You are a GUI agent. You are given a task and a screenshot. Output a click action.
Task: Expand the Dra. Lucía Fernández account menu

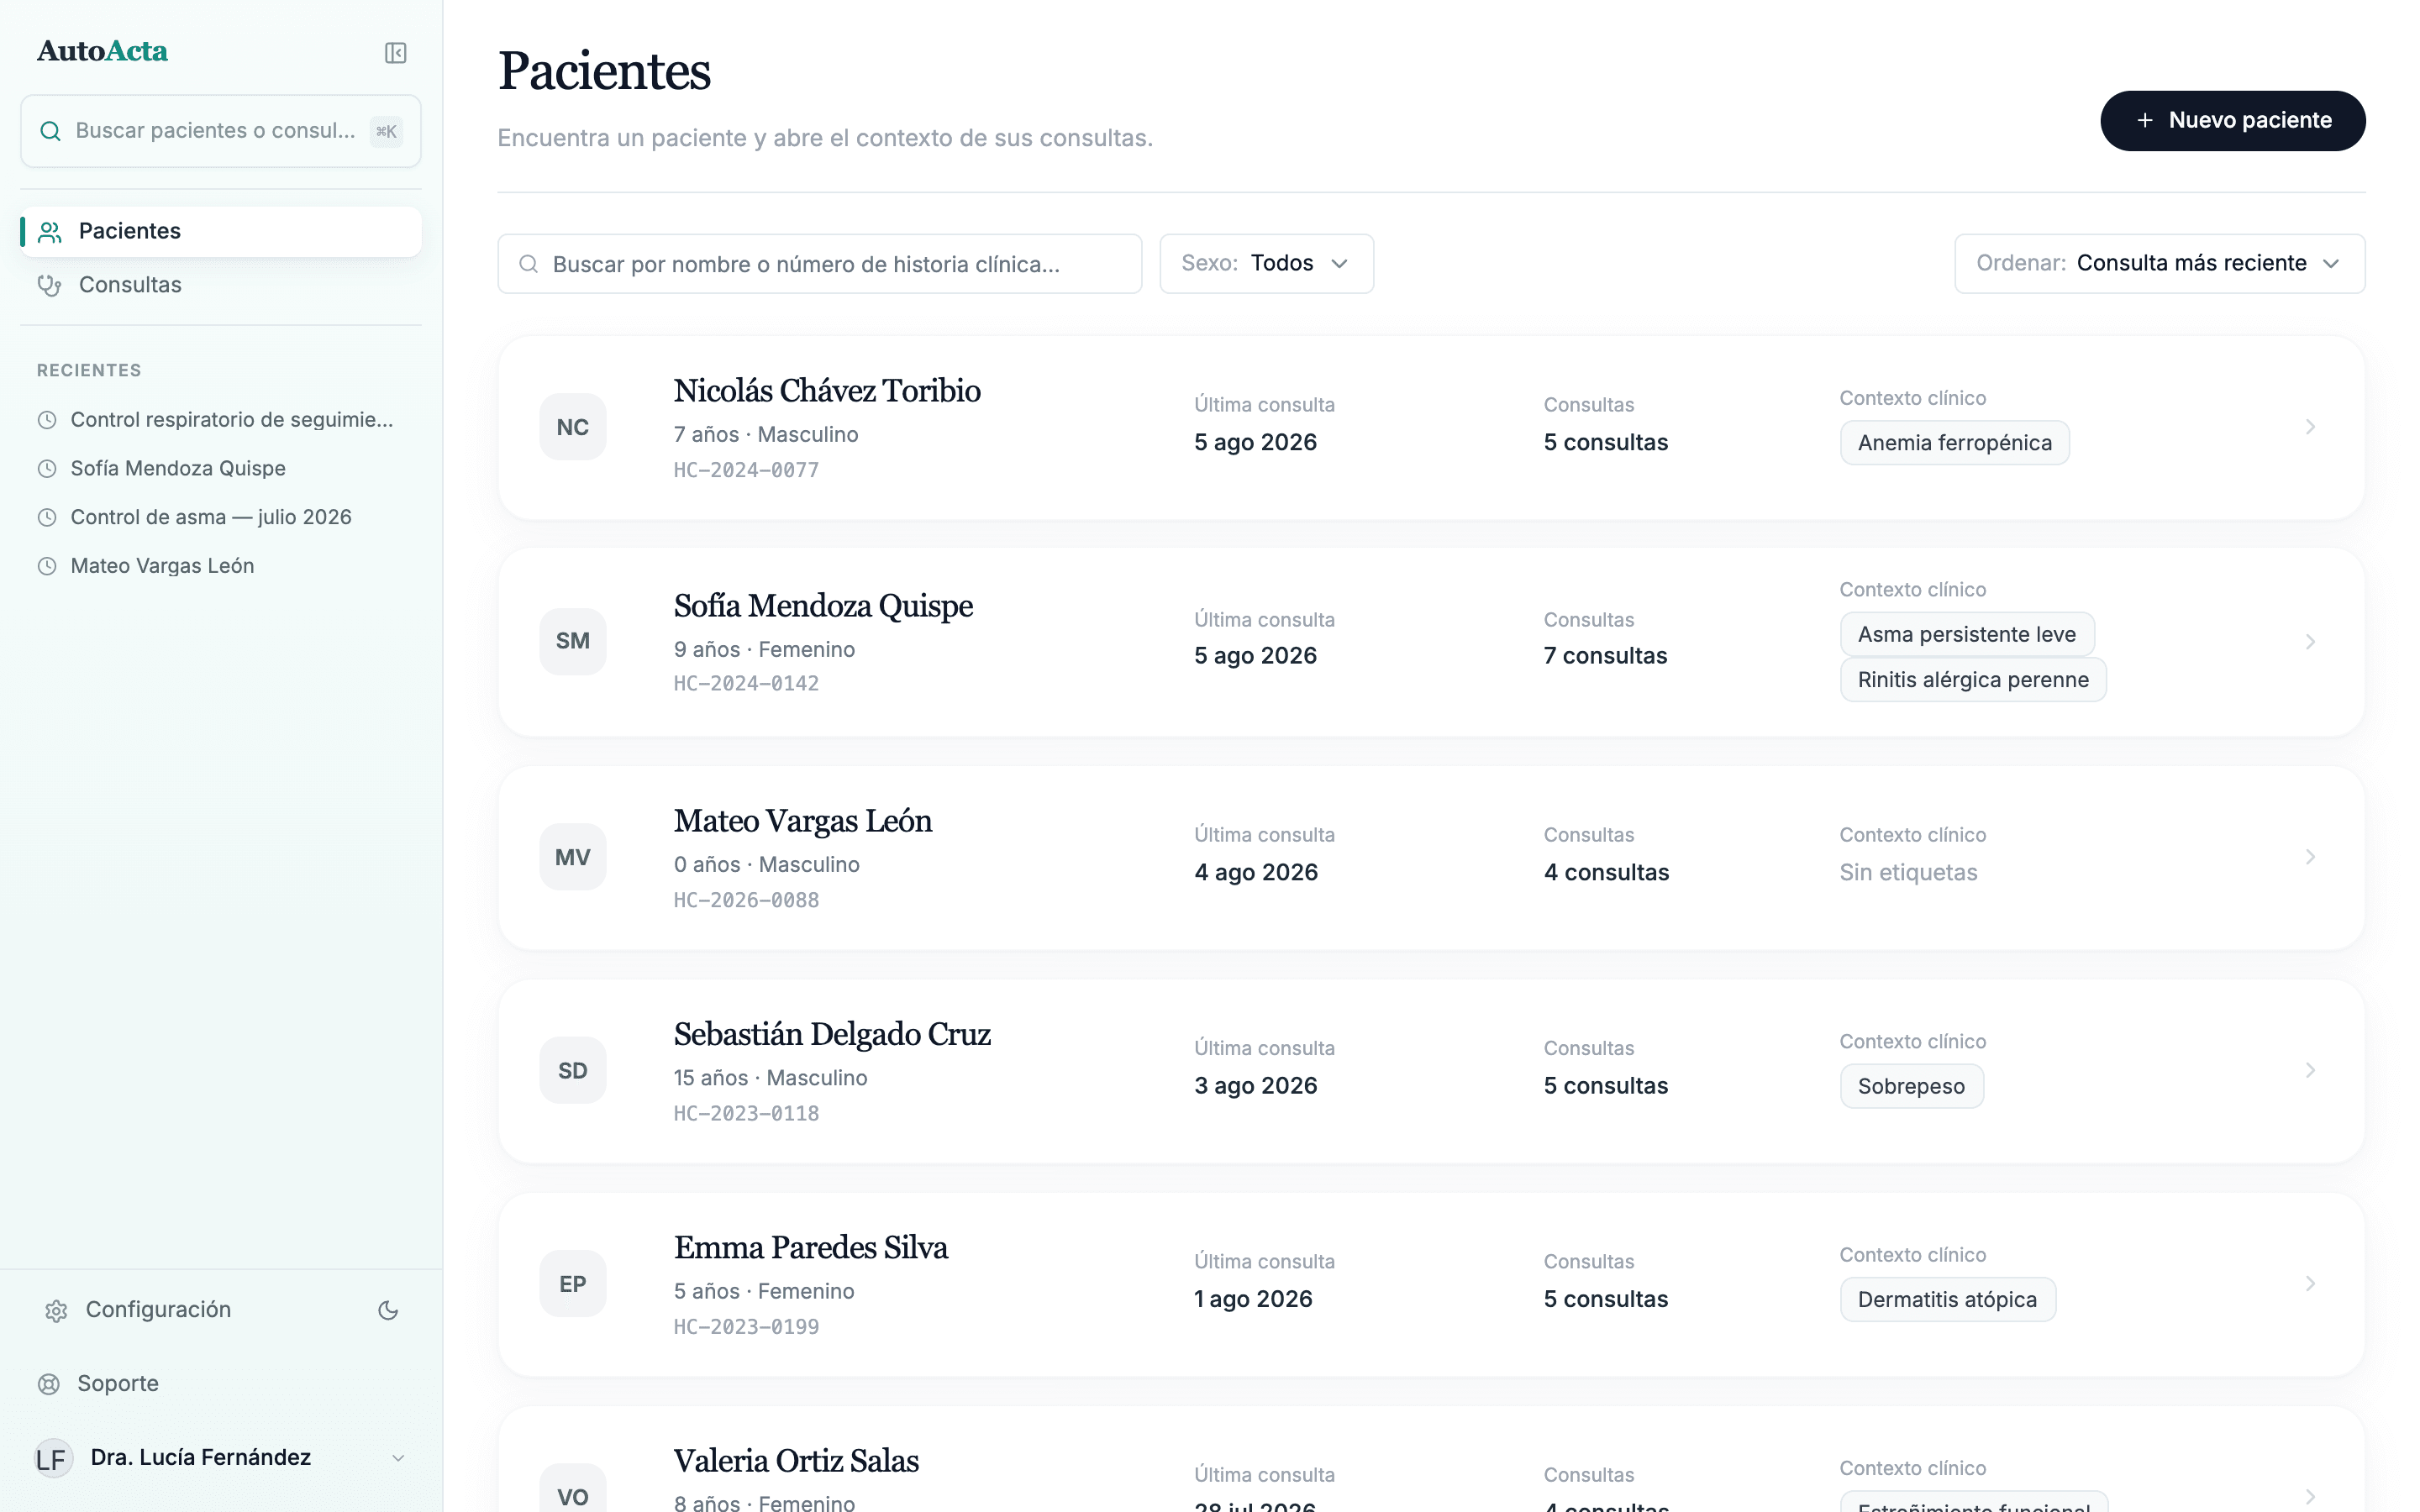tap(398, 1458)
